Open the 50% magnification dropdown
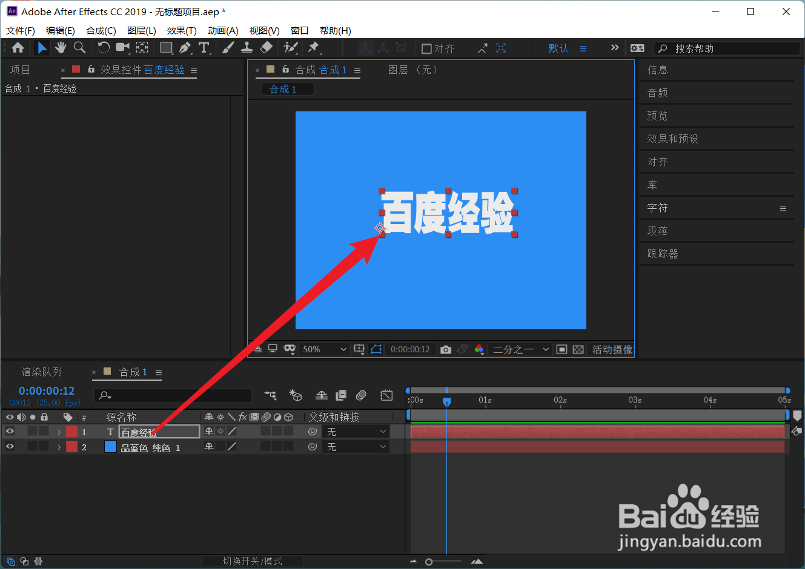Screen dimensions: 805x569 click(x=325, y=349)
